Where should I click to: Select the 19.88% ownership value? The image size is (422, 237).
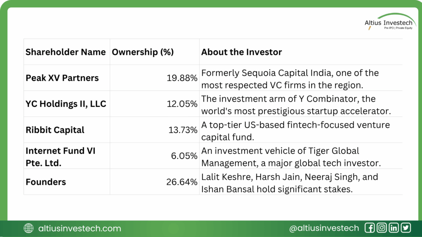coord(182,78)
